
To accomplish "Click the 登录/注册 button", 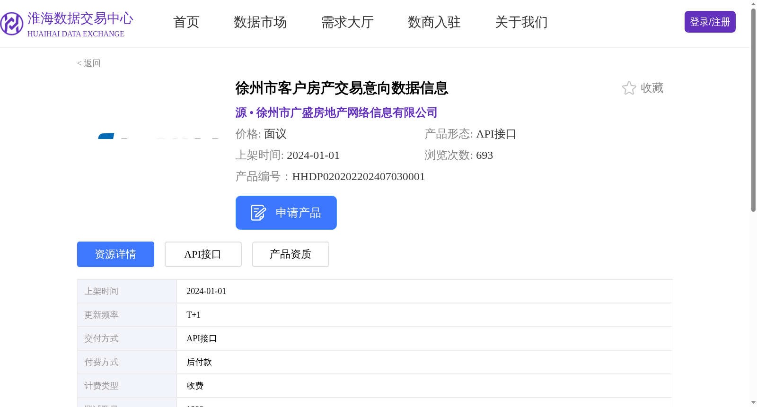I will coord(710,22).
